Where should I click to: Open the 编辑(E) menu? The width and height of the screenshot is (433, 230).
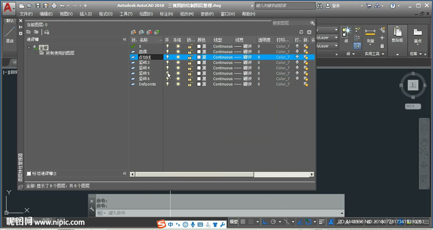pos(46,14)
